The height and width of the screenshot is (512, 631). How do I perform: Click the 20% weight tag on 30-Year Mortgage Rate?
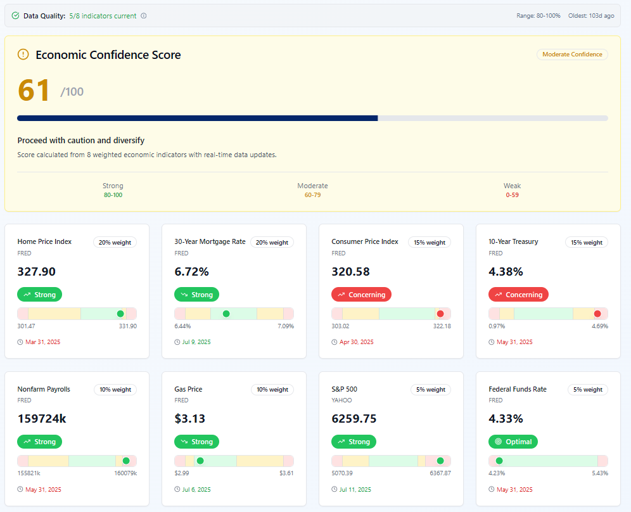pyautogui.click(x=272, y=242)
